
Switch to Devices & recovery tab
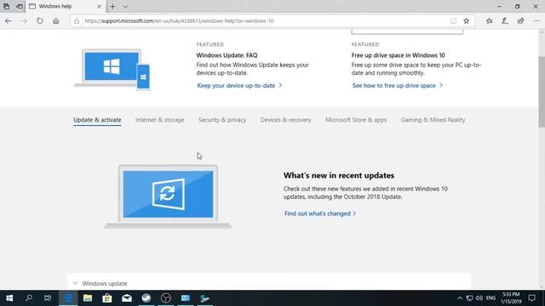(286, 120)
